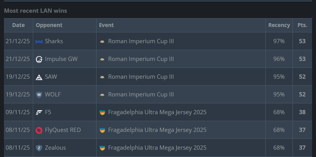Open Fragadelphia Ultra Mega Jersey event, Zealous row

[157, 148]
